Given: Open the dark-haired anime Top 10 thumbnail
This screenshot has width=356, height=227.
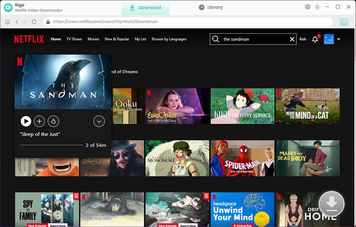Looking at the screenshot, I should pos(177,209).
